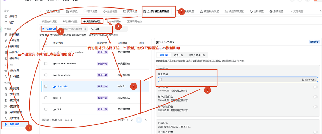Open the 个人设置 person icon
The image size is (322, 134).
point(6,76)
